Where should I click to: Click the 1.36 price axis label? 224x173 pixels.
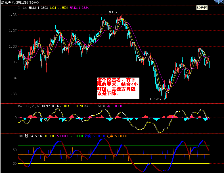coord(12,46)
